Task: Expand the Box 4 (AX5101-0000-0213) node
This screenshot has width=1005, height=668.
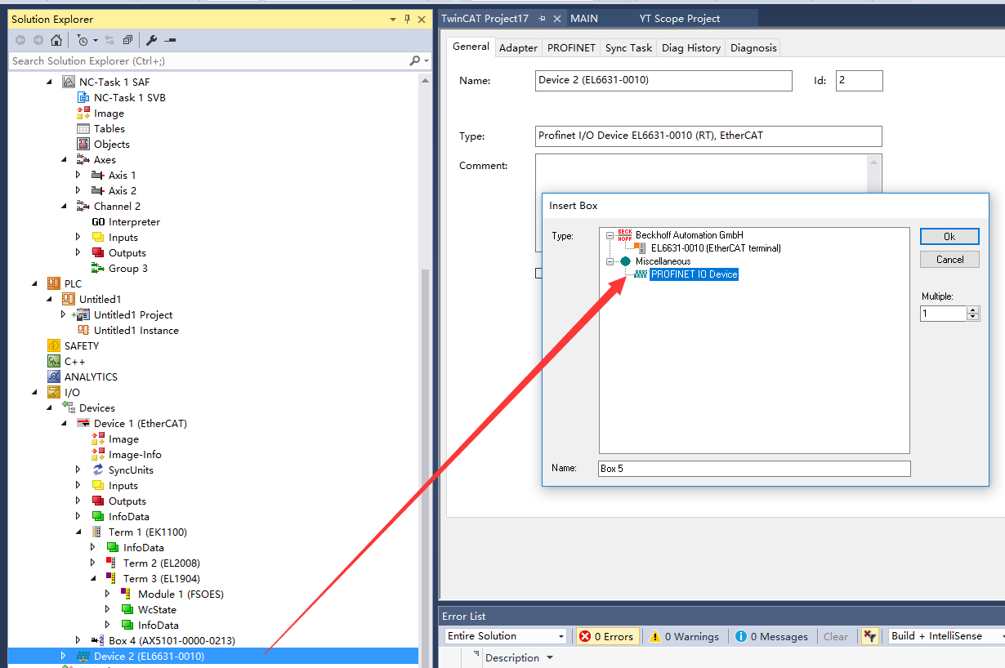Action: pyautogui.click(x=78, y=640)
